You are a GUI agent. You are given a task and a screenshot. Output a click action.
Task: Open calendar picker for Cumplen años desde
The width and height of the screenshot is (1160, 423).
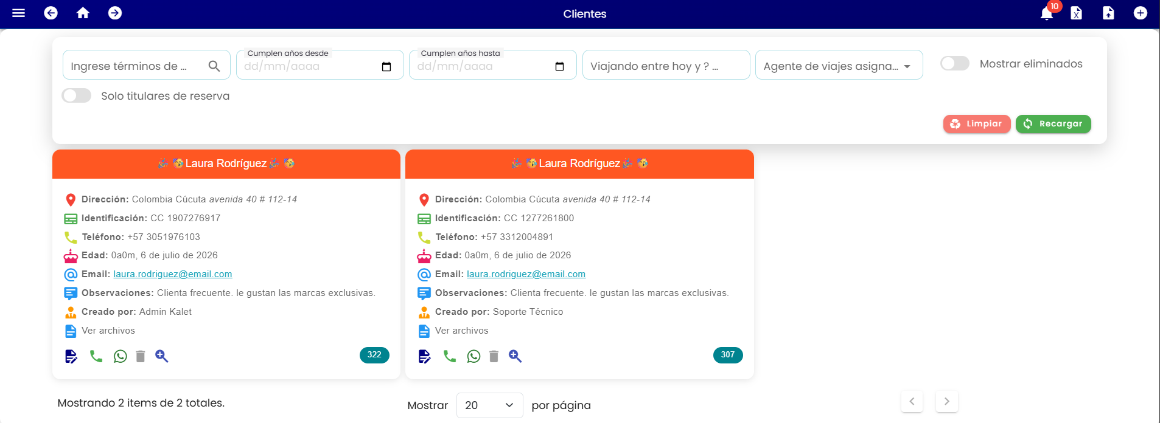point(386,66)
